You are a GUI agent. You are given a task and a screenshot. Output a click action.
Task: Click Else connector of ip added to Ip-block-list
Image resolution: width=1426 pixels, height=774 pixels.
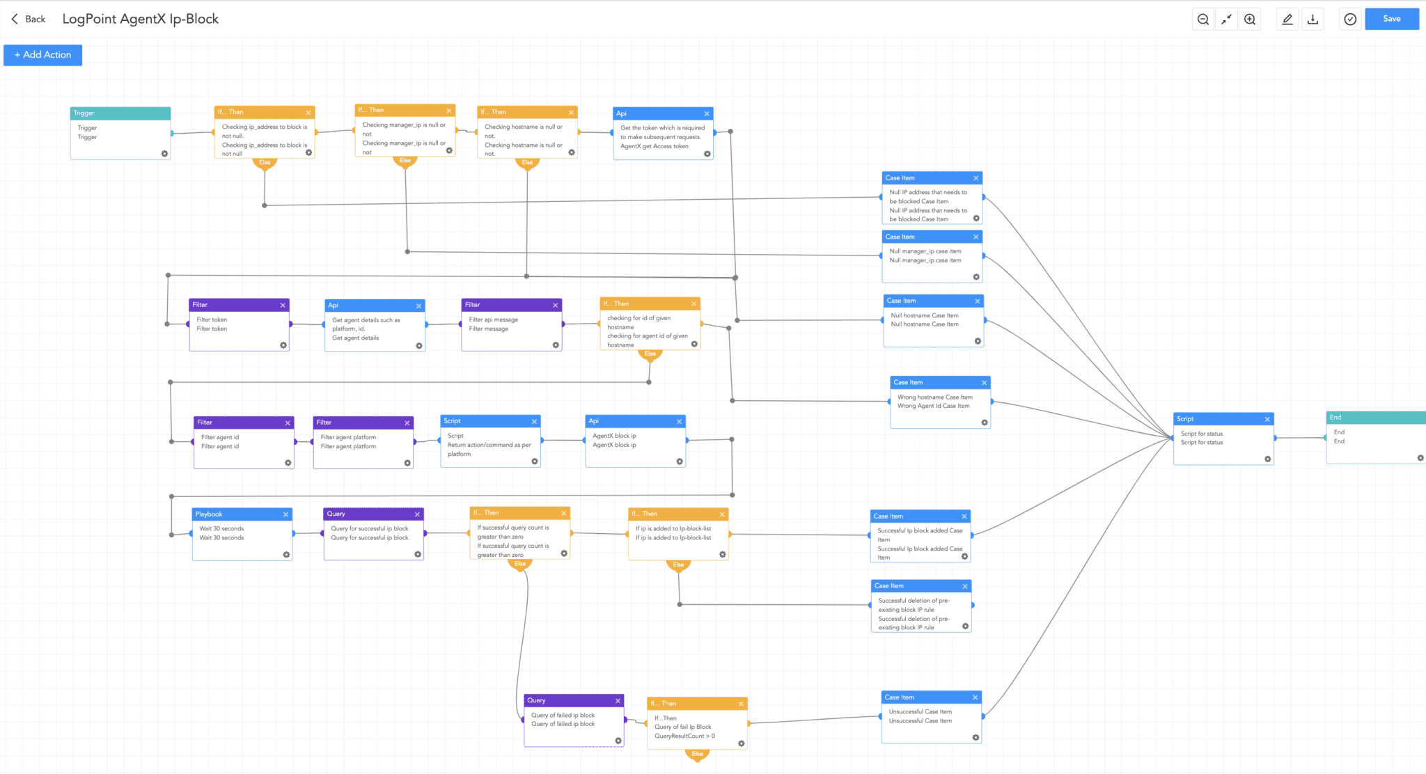(678, 565)
